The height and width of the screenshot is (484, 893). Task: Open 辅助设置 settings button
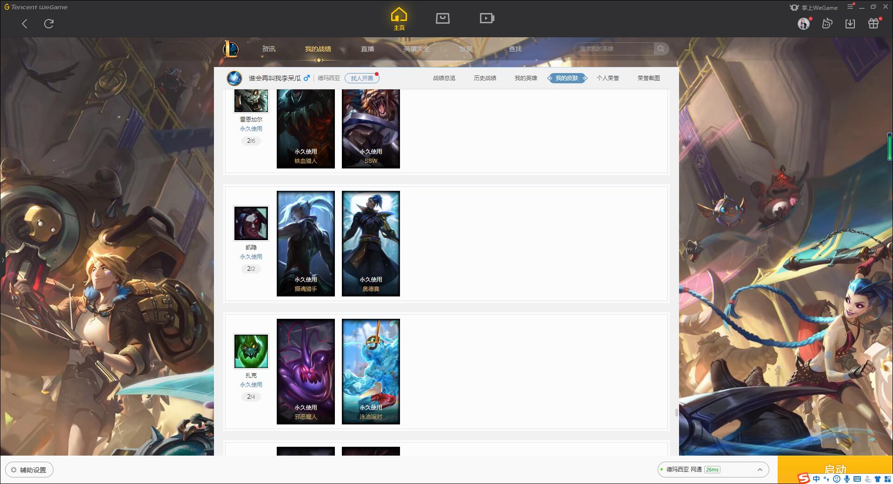coord(29,470)
